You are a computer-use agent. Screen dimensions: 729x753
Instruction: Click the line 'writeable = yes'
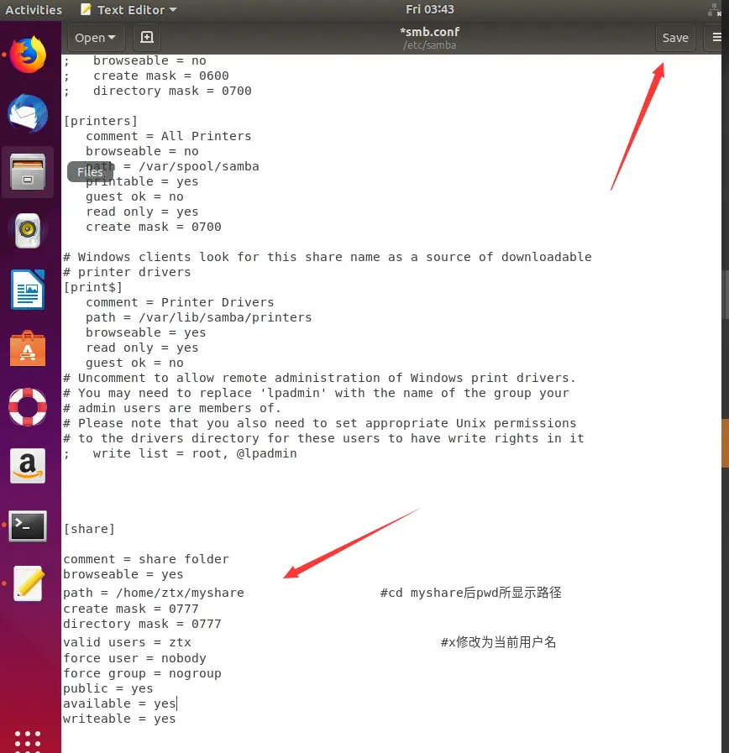coord(119,719)
